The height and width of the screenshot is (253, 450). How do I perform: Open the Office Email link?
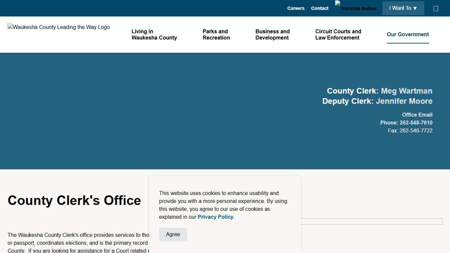click(417, 115)
